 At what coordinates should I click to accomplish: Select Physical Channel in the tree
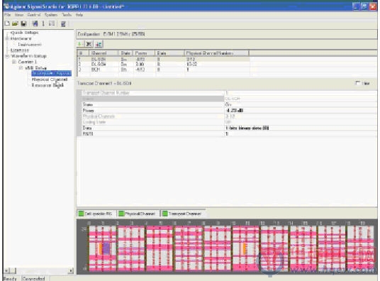[50, 79]
